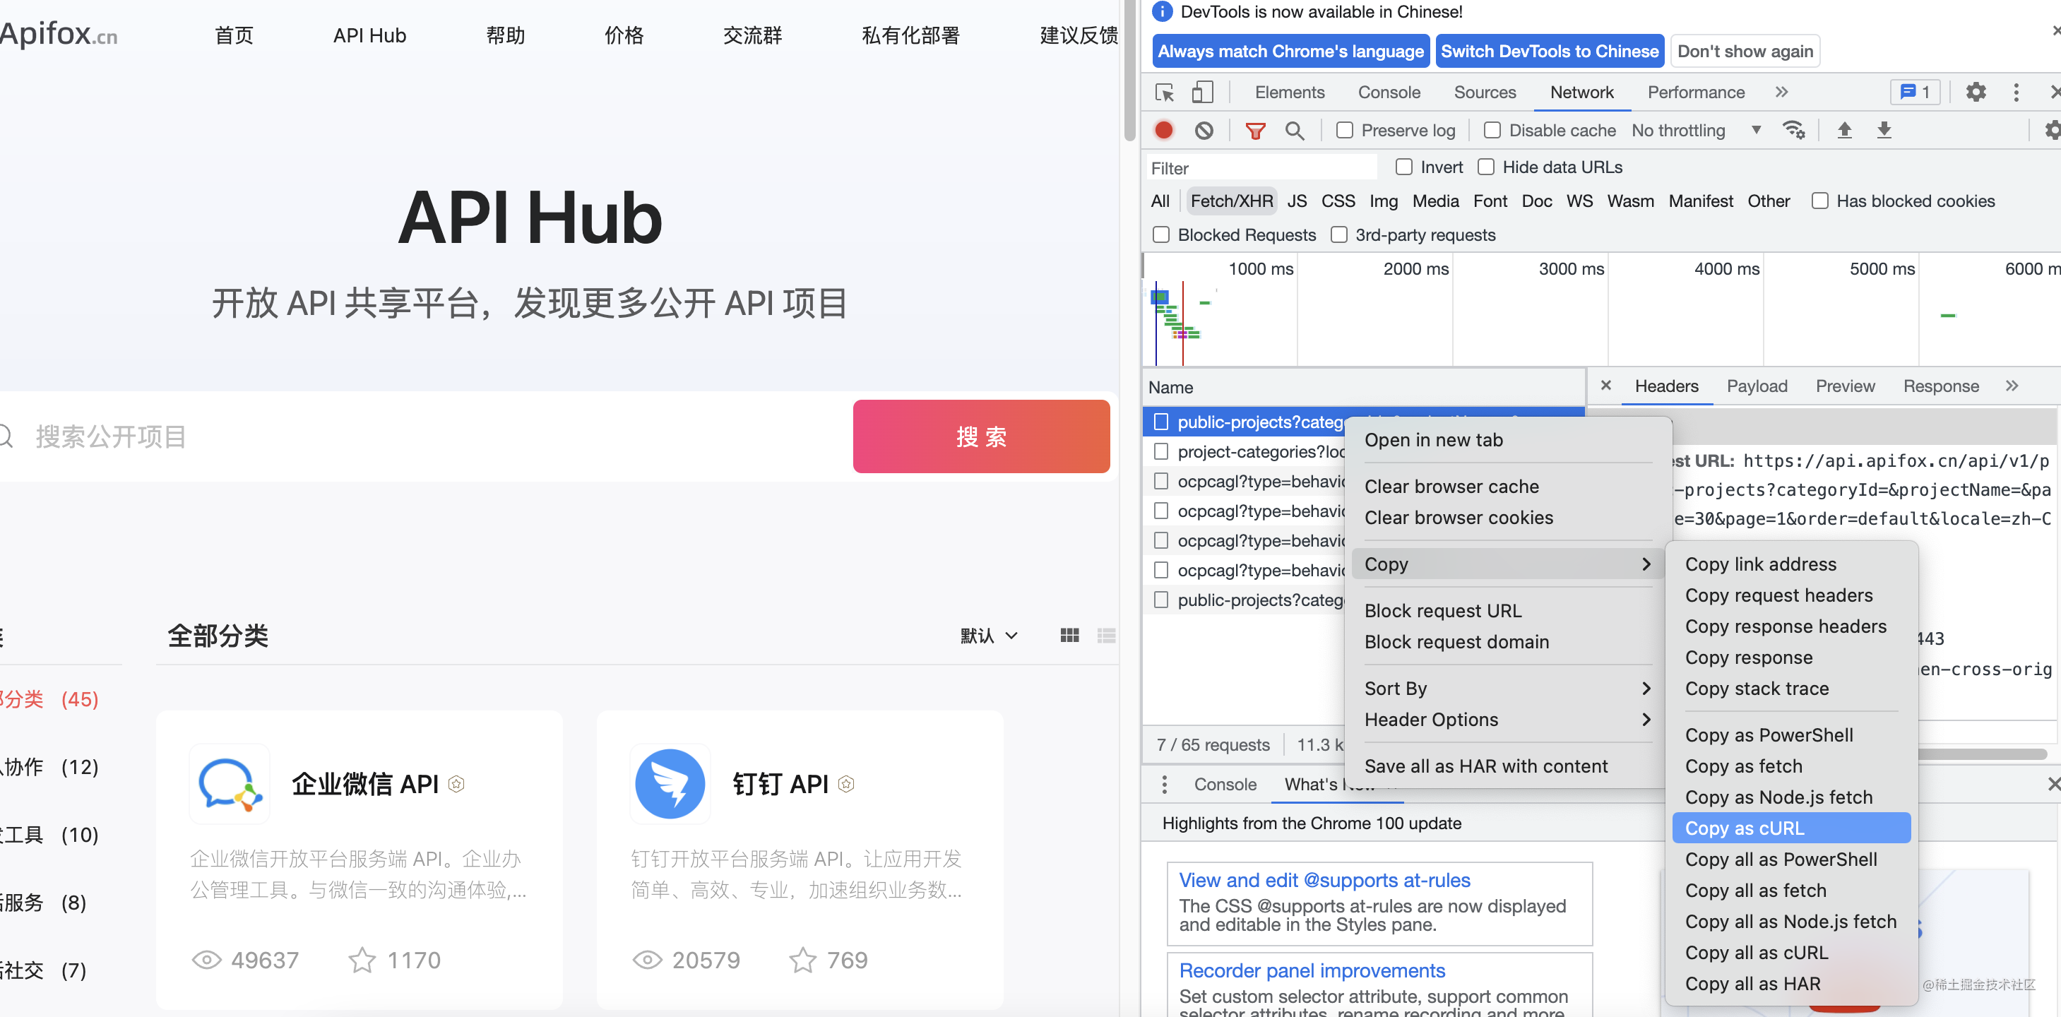Tick Has blocked cookies checkbox
The width and height of the screenshot is (2061, 1017).
coord(1819,201)
